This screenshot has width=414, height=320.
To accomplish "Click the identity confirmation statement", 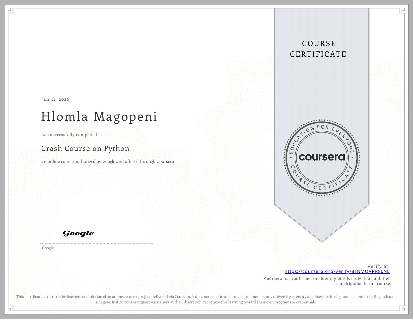I will pos(328,281).
